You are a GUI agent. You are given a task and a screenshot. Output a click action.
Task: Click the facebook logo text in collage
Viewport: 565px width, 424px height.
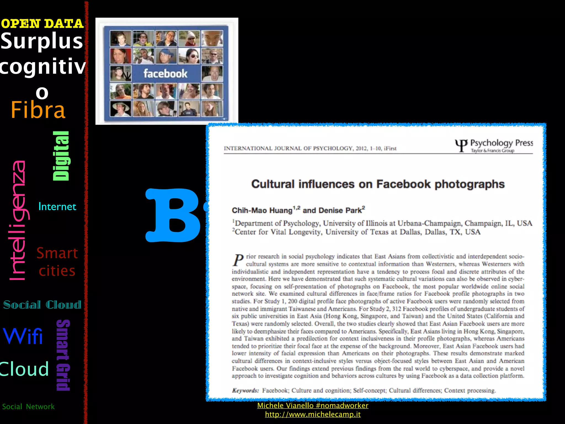click(x=165, y=74)
